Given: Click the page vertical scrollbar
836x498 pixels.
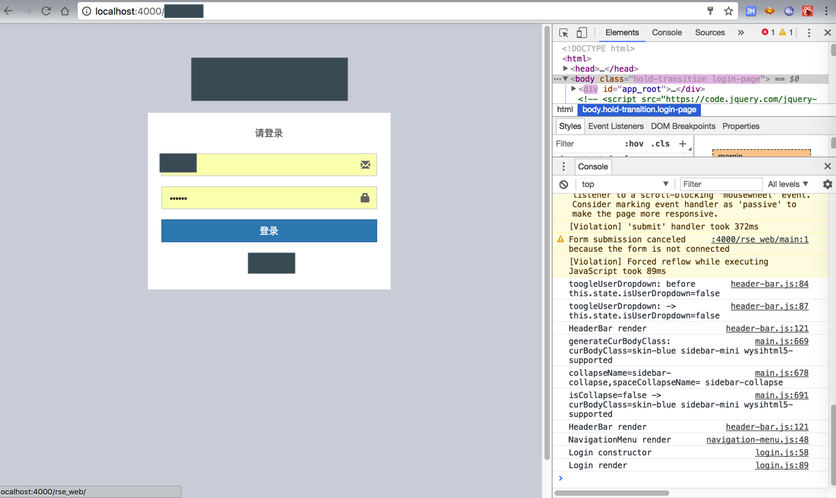Looking at the screenshot, I should [x=547, y=243].
